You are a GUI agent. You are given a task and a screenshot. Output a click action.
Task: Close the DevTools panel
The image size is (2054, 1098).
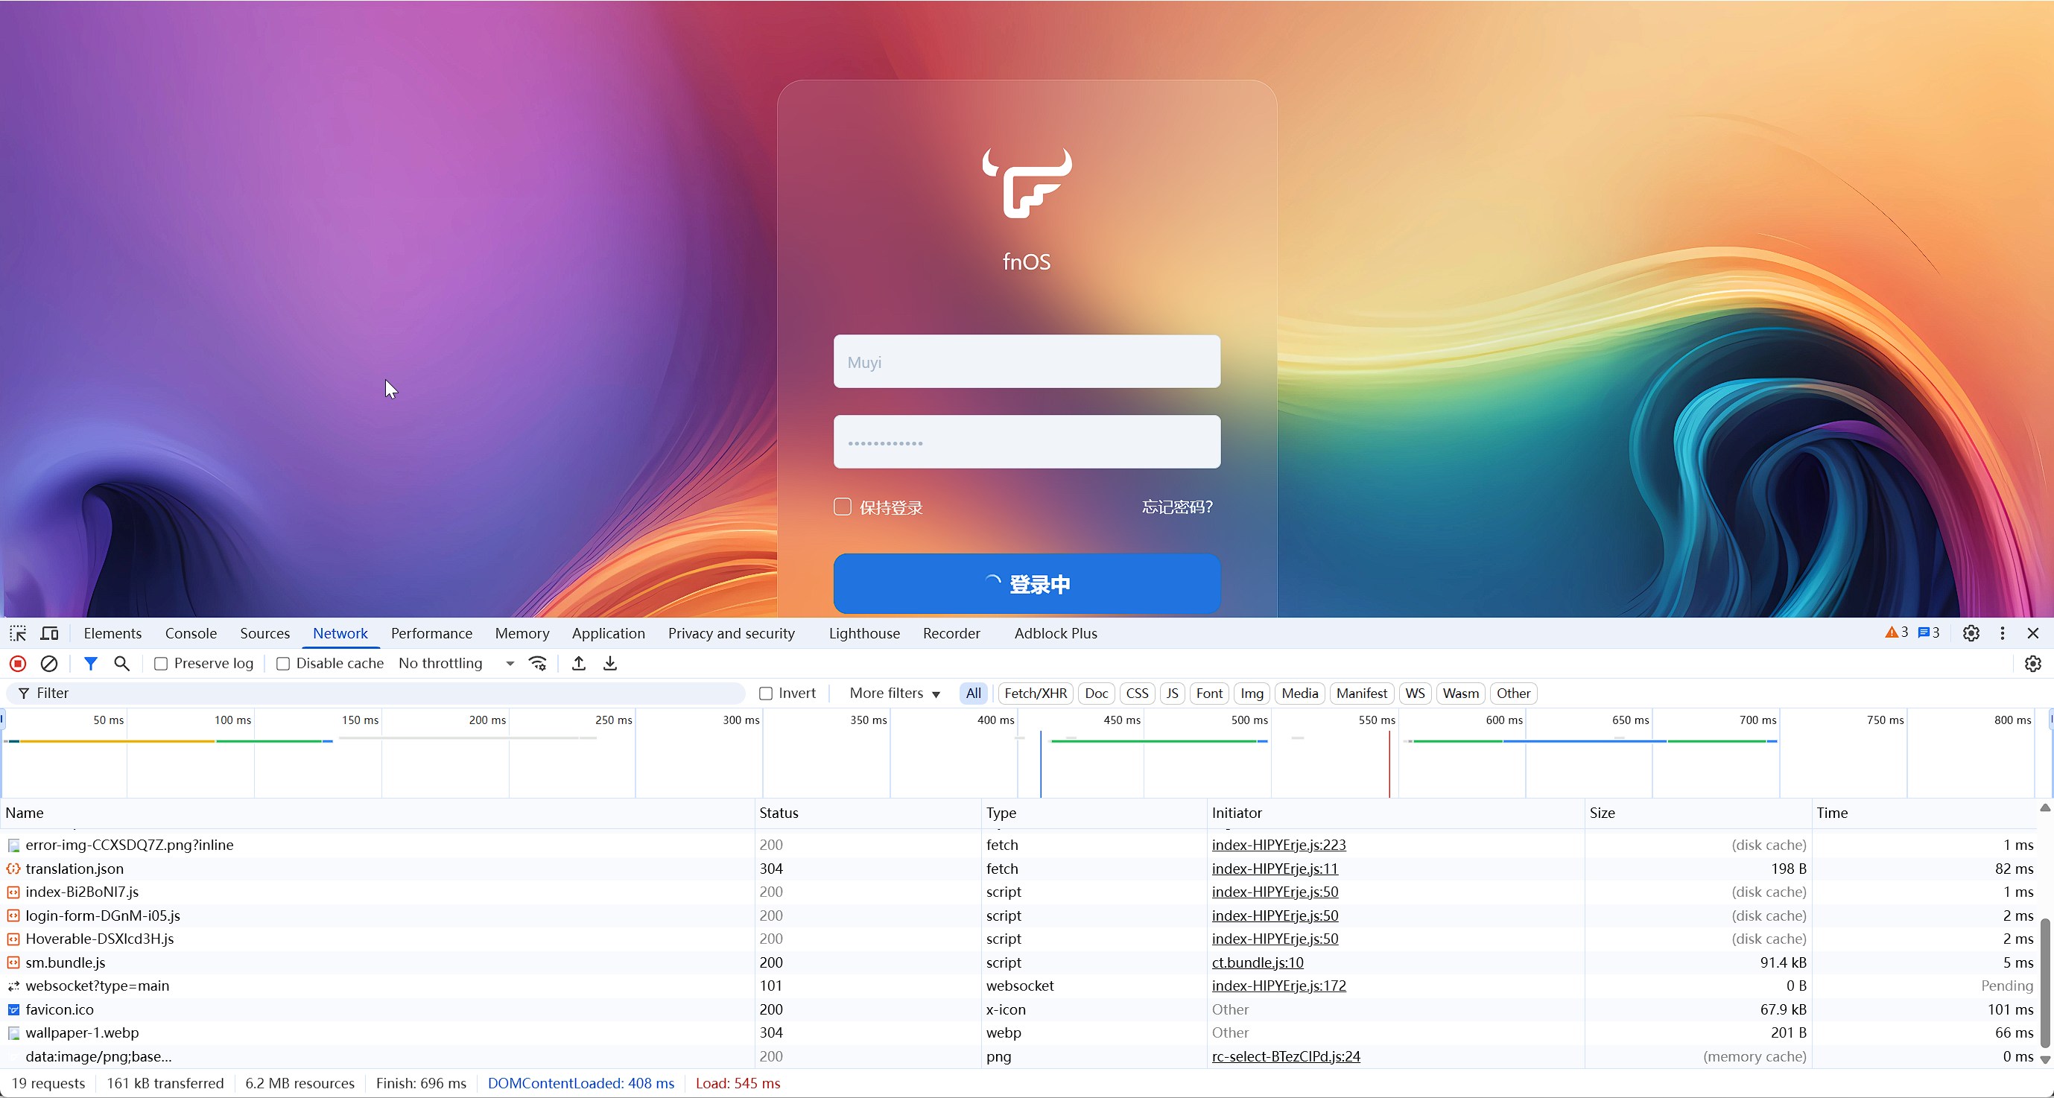(x=2032, y=633)
